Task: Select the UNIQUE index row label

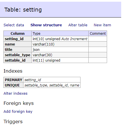Action: coord(14,85)
